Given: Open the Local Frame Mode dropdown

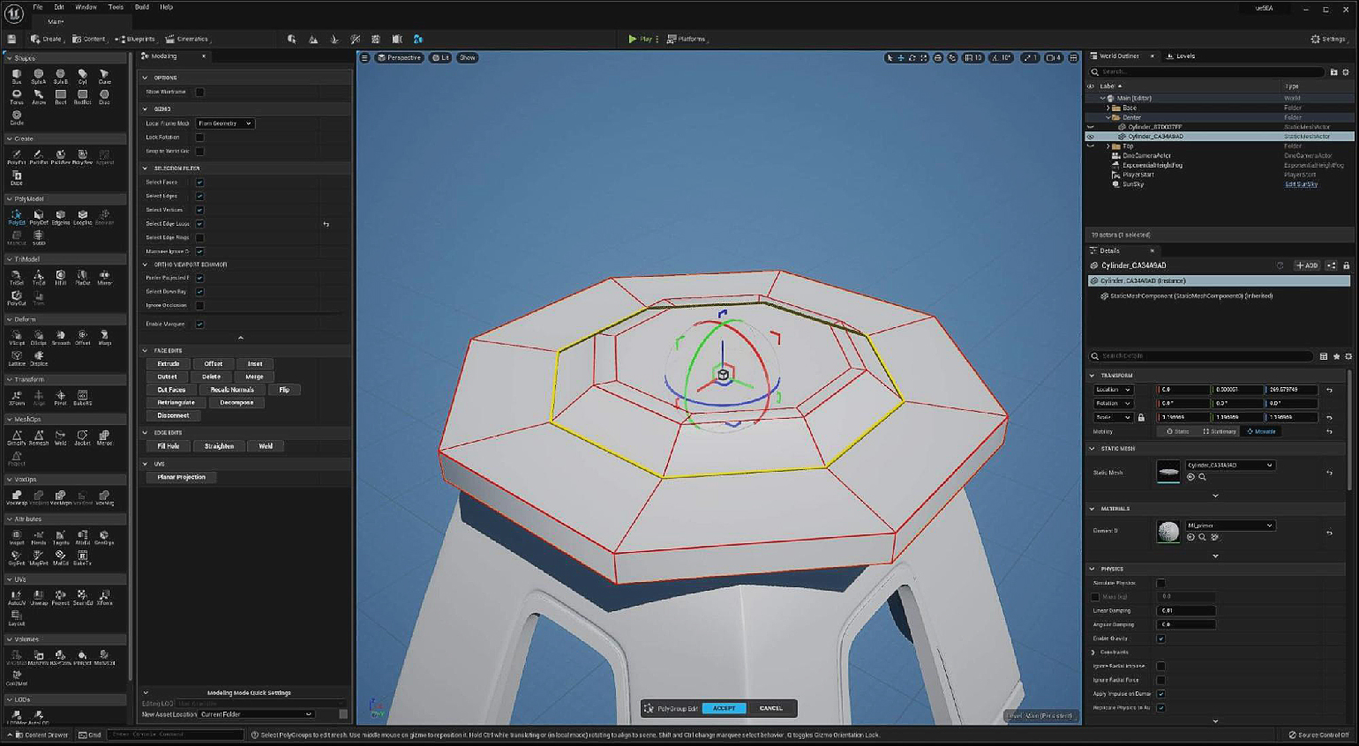Looking at the screenshot, I should (x=224, y=123).
